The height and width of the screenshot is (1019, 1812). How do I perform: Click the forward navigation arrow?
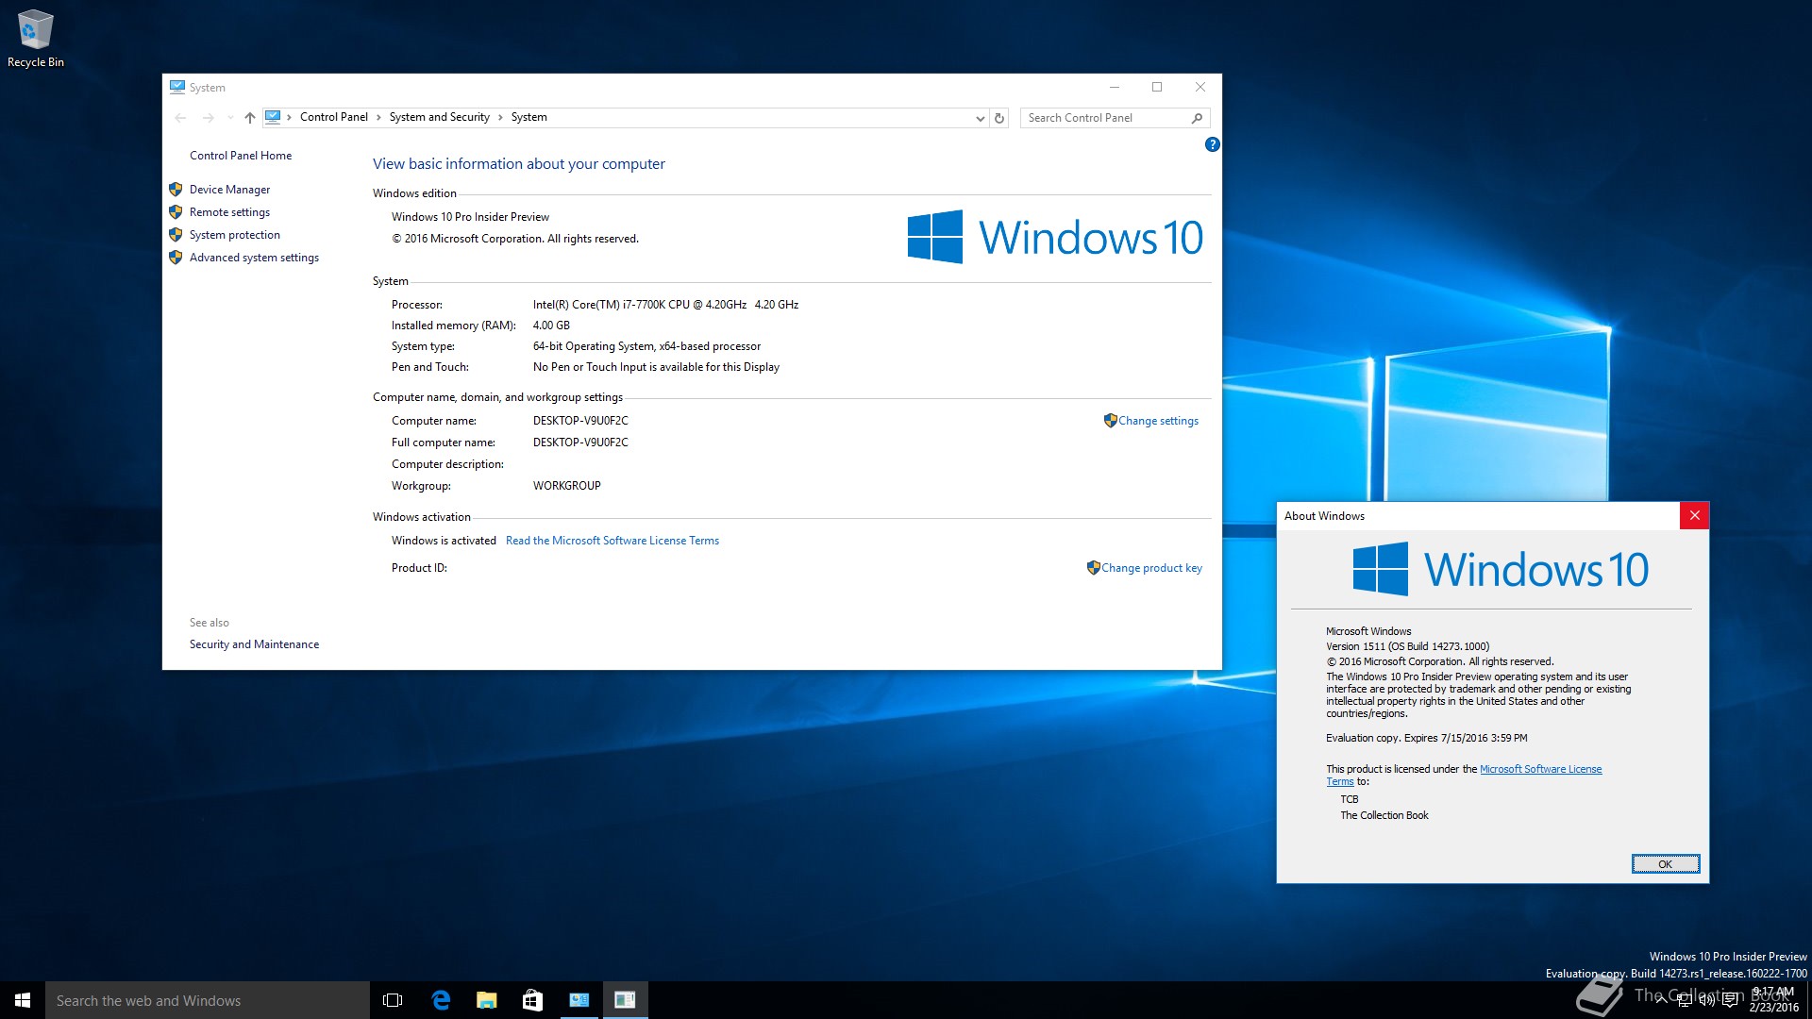point(208,118)
